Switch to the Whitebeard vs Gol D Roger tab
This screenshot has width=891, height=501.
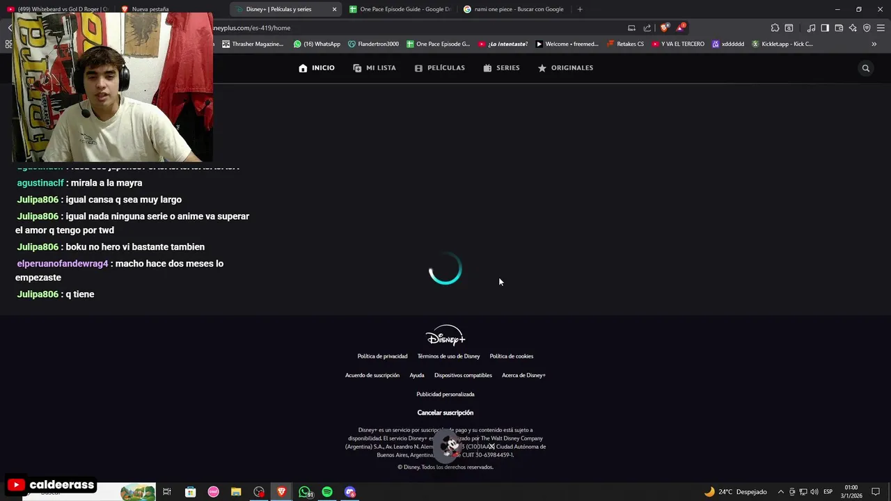click(58, 9)
